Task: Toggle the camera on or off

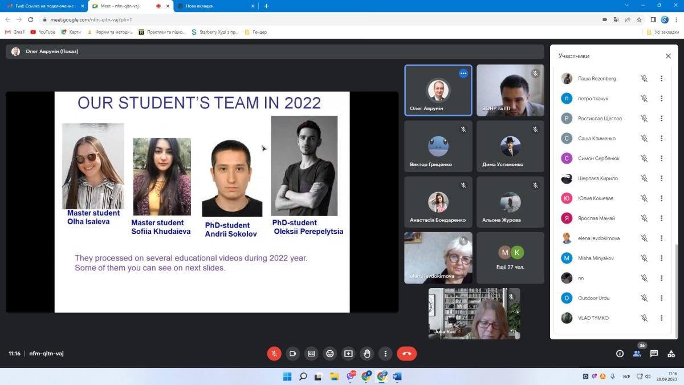Action: coord(292,354)
